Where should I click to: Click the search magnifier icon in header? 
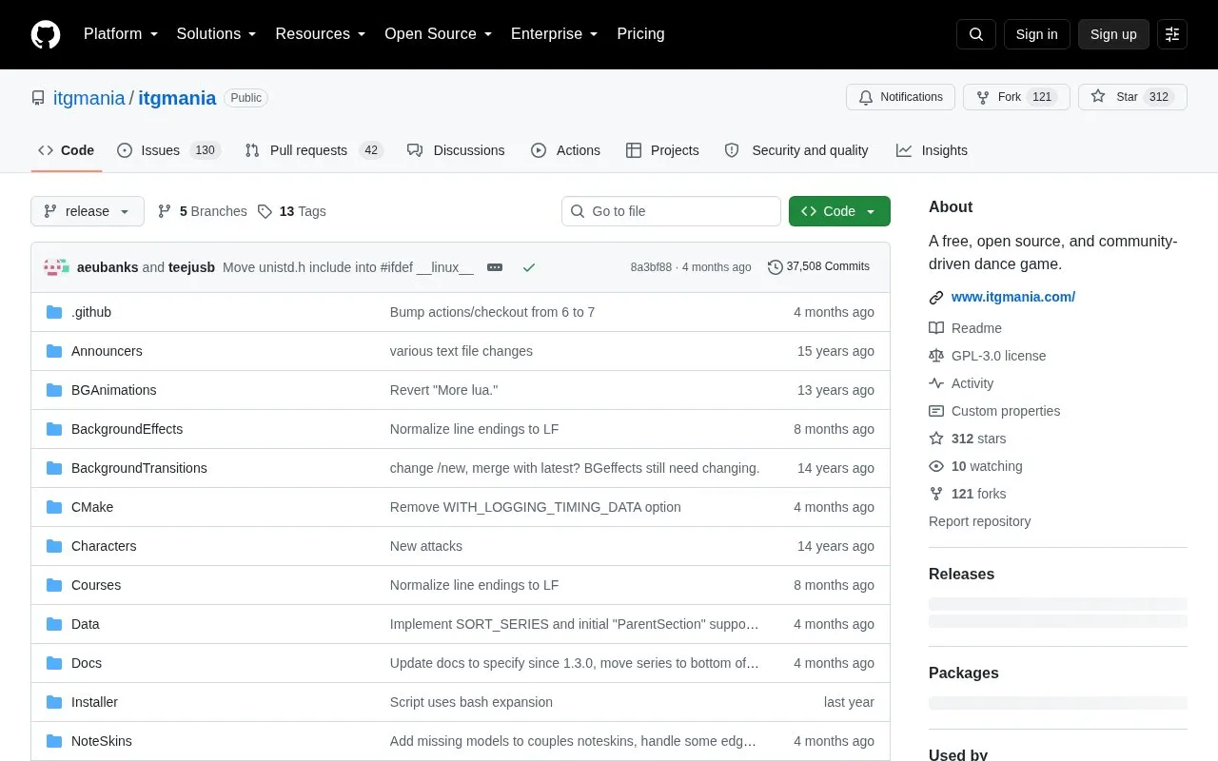click(x=976, y=34)
